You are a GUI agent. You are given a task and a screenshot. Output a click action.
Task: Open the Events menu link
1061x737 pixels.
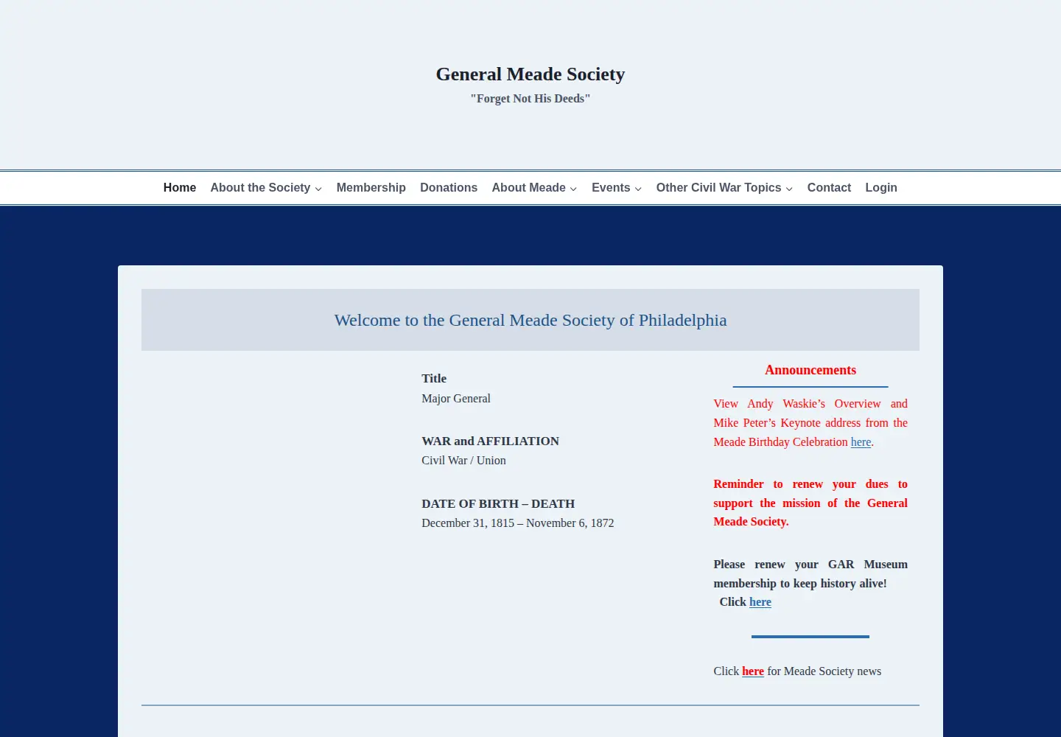pos(611,188)
